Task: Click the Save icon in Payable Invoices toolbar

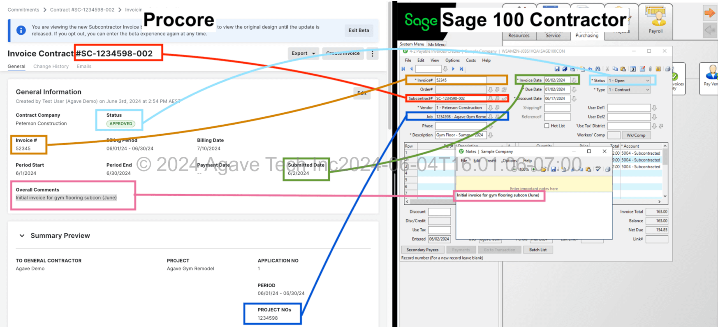Action: point(557,69)
